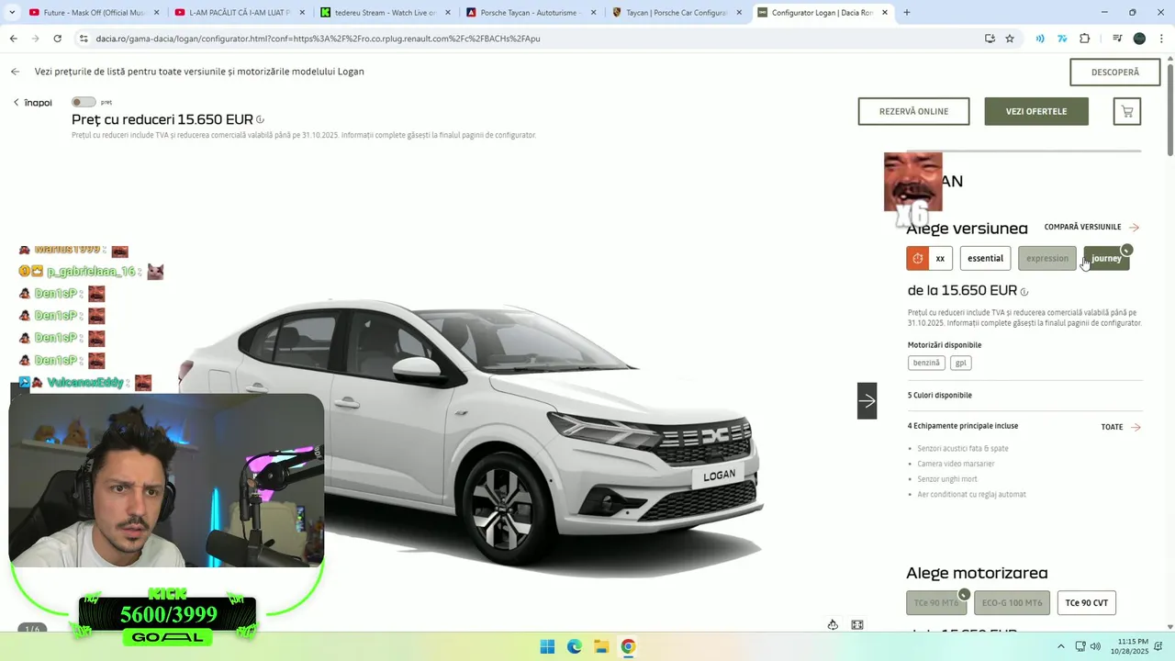Click 5 Culori disponibile text
Image resolution: width=1175 pixels, height=661 pixels.
(x=939, y=396)
